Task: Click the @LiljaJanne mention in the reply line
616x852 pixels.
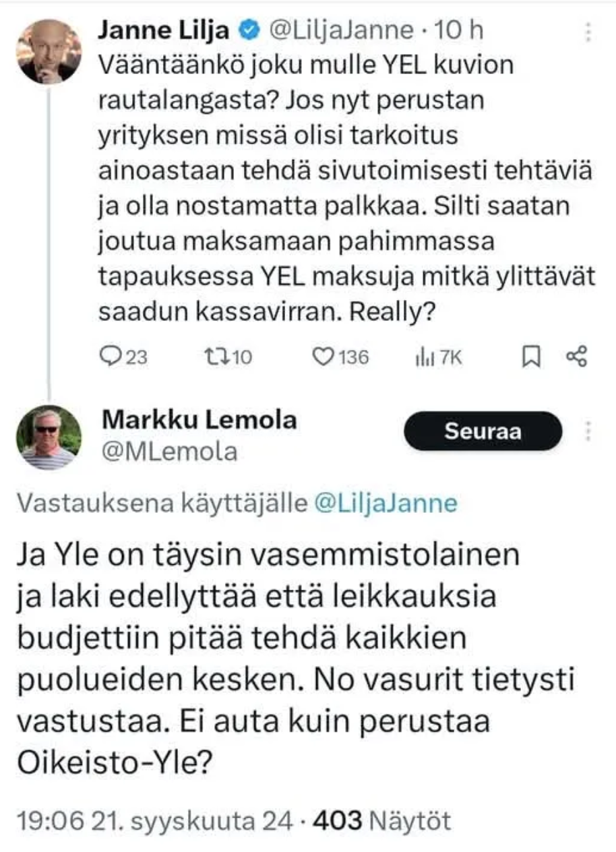Action: click(386, 504)
